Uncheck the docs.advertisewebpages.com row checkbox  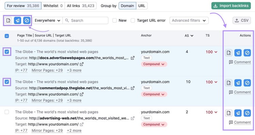pos(7,52)
